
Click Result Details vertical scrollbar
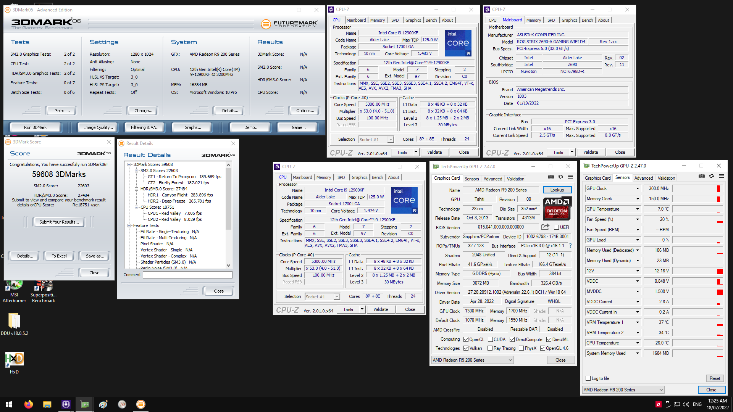(229, 216)
